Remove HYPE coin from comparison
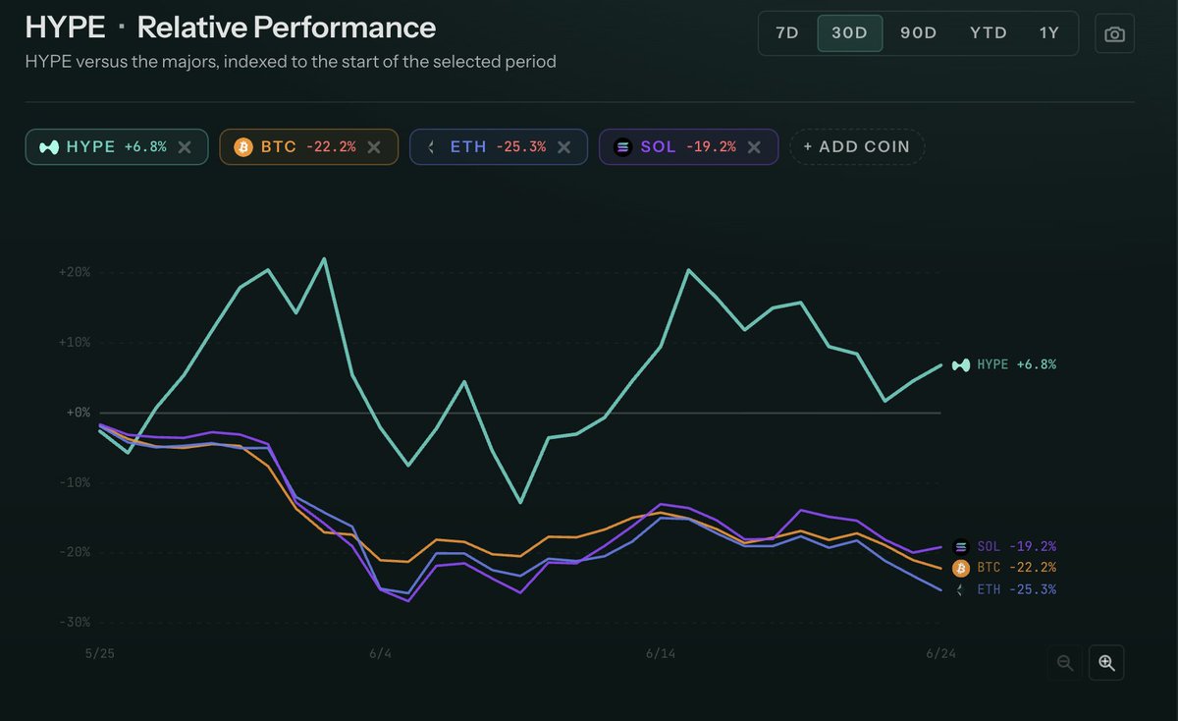1178x721 pixels. point(184,146)
